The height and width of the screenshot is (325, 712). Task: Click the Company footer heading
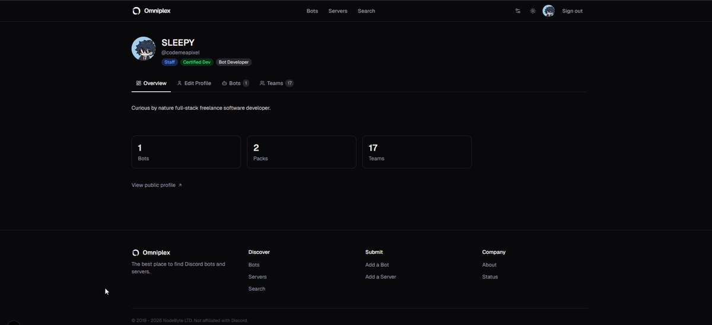tap(494, 252)
